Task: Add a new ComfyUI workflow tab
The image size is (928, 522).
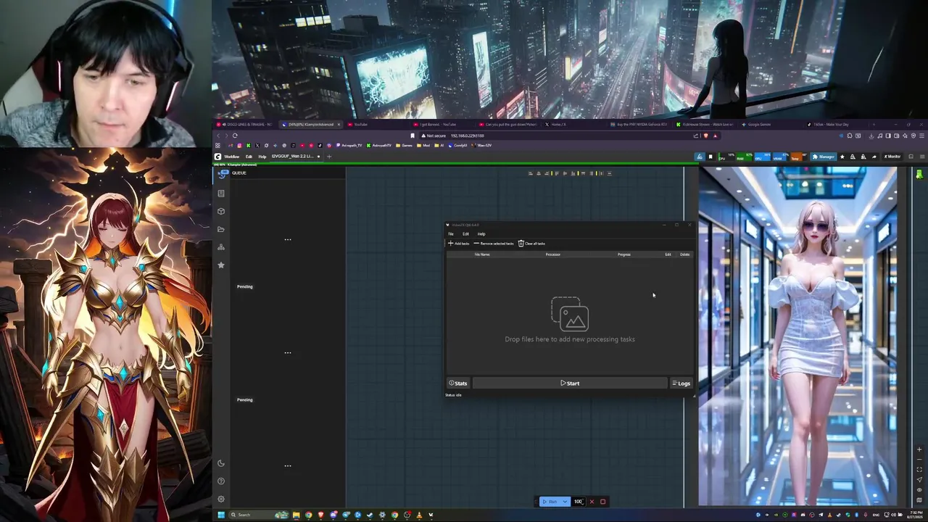Action: pyautogui.click(x=328, y=157)
